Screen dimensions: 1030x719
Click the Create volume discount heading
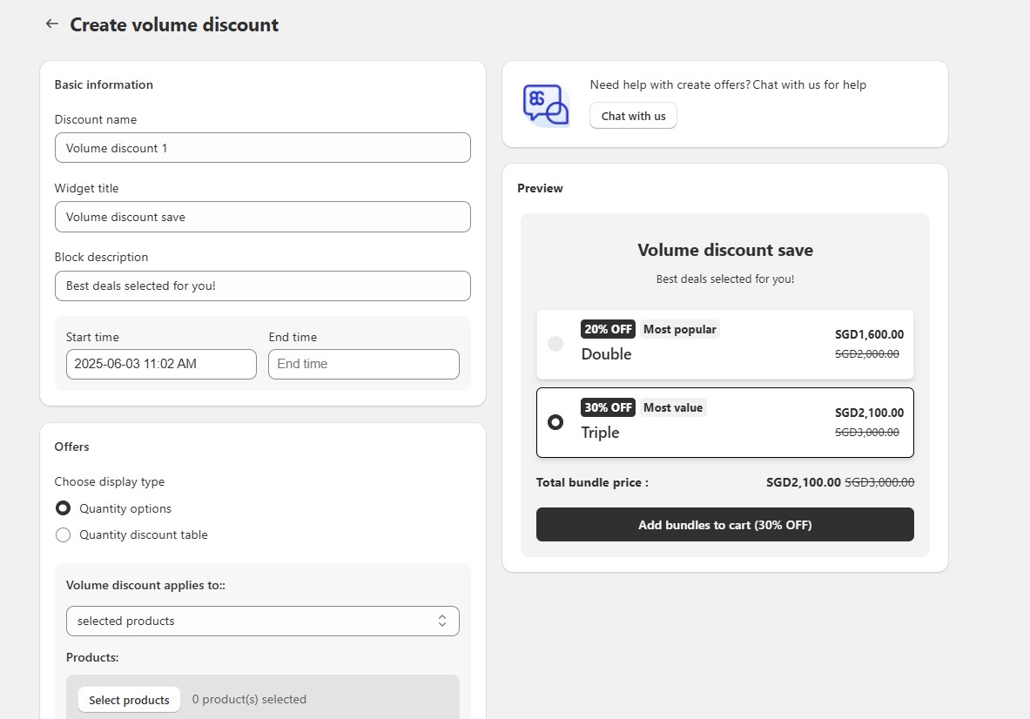click(174, 25)
